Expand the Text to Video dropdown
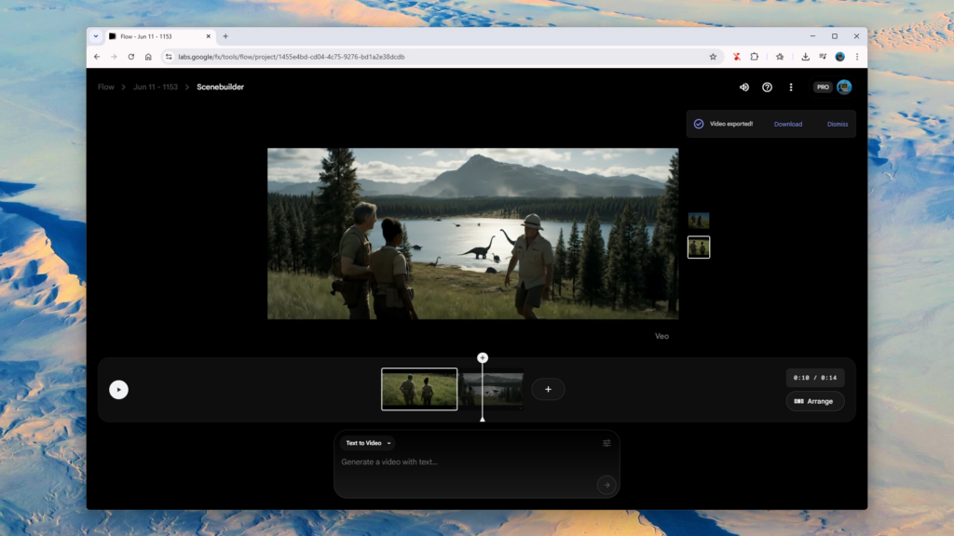Image resolution: width=954 pixels, height=536 pixels. (368, 443)
